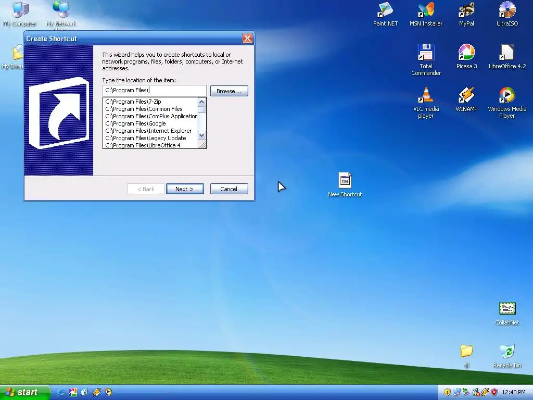Select the MSN Installer desktop icon
Screen dimensions: 533x400
tap(426, 14)
